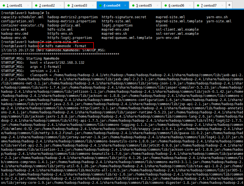Viewport: 244px width, 186px height.
Task: Click ssl-server.xml.example file name
Action: click(x=177, y=34)
